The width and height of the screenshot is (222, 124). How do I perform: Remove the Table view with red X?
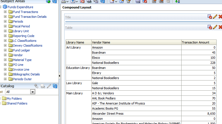coord(220,27)
